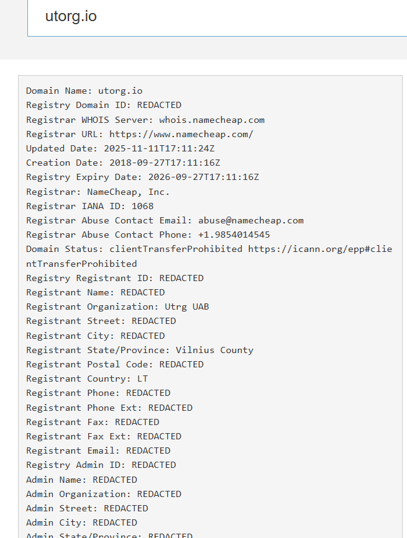Click the Admin City: REDACTED line

[81, 522]
